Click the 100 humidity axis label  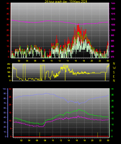point(4,89)
